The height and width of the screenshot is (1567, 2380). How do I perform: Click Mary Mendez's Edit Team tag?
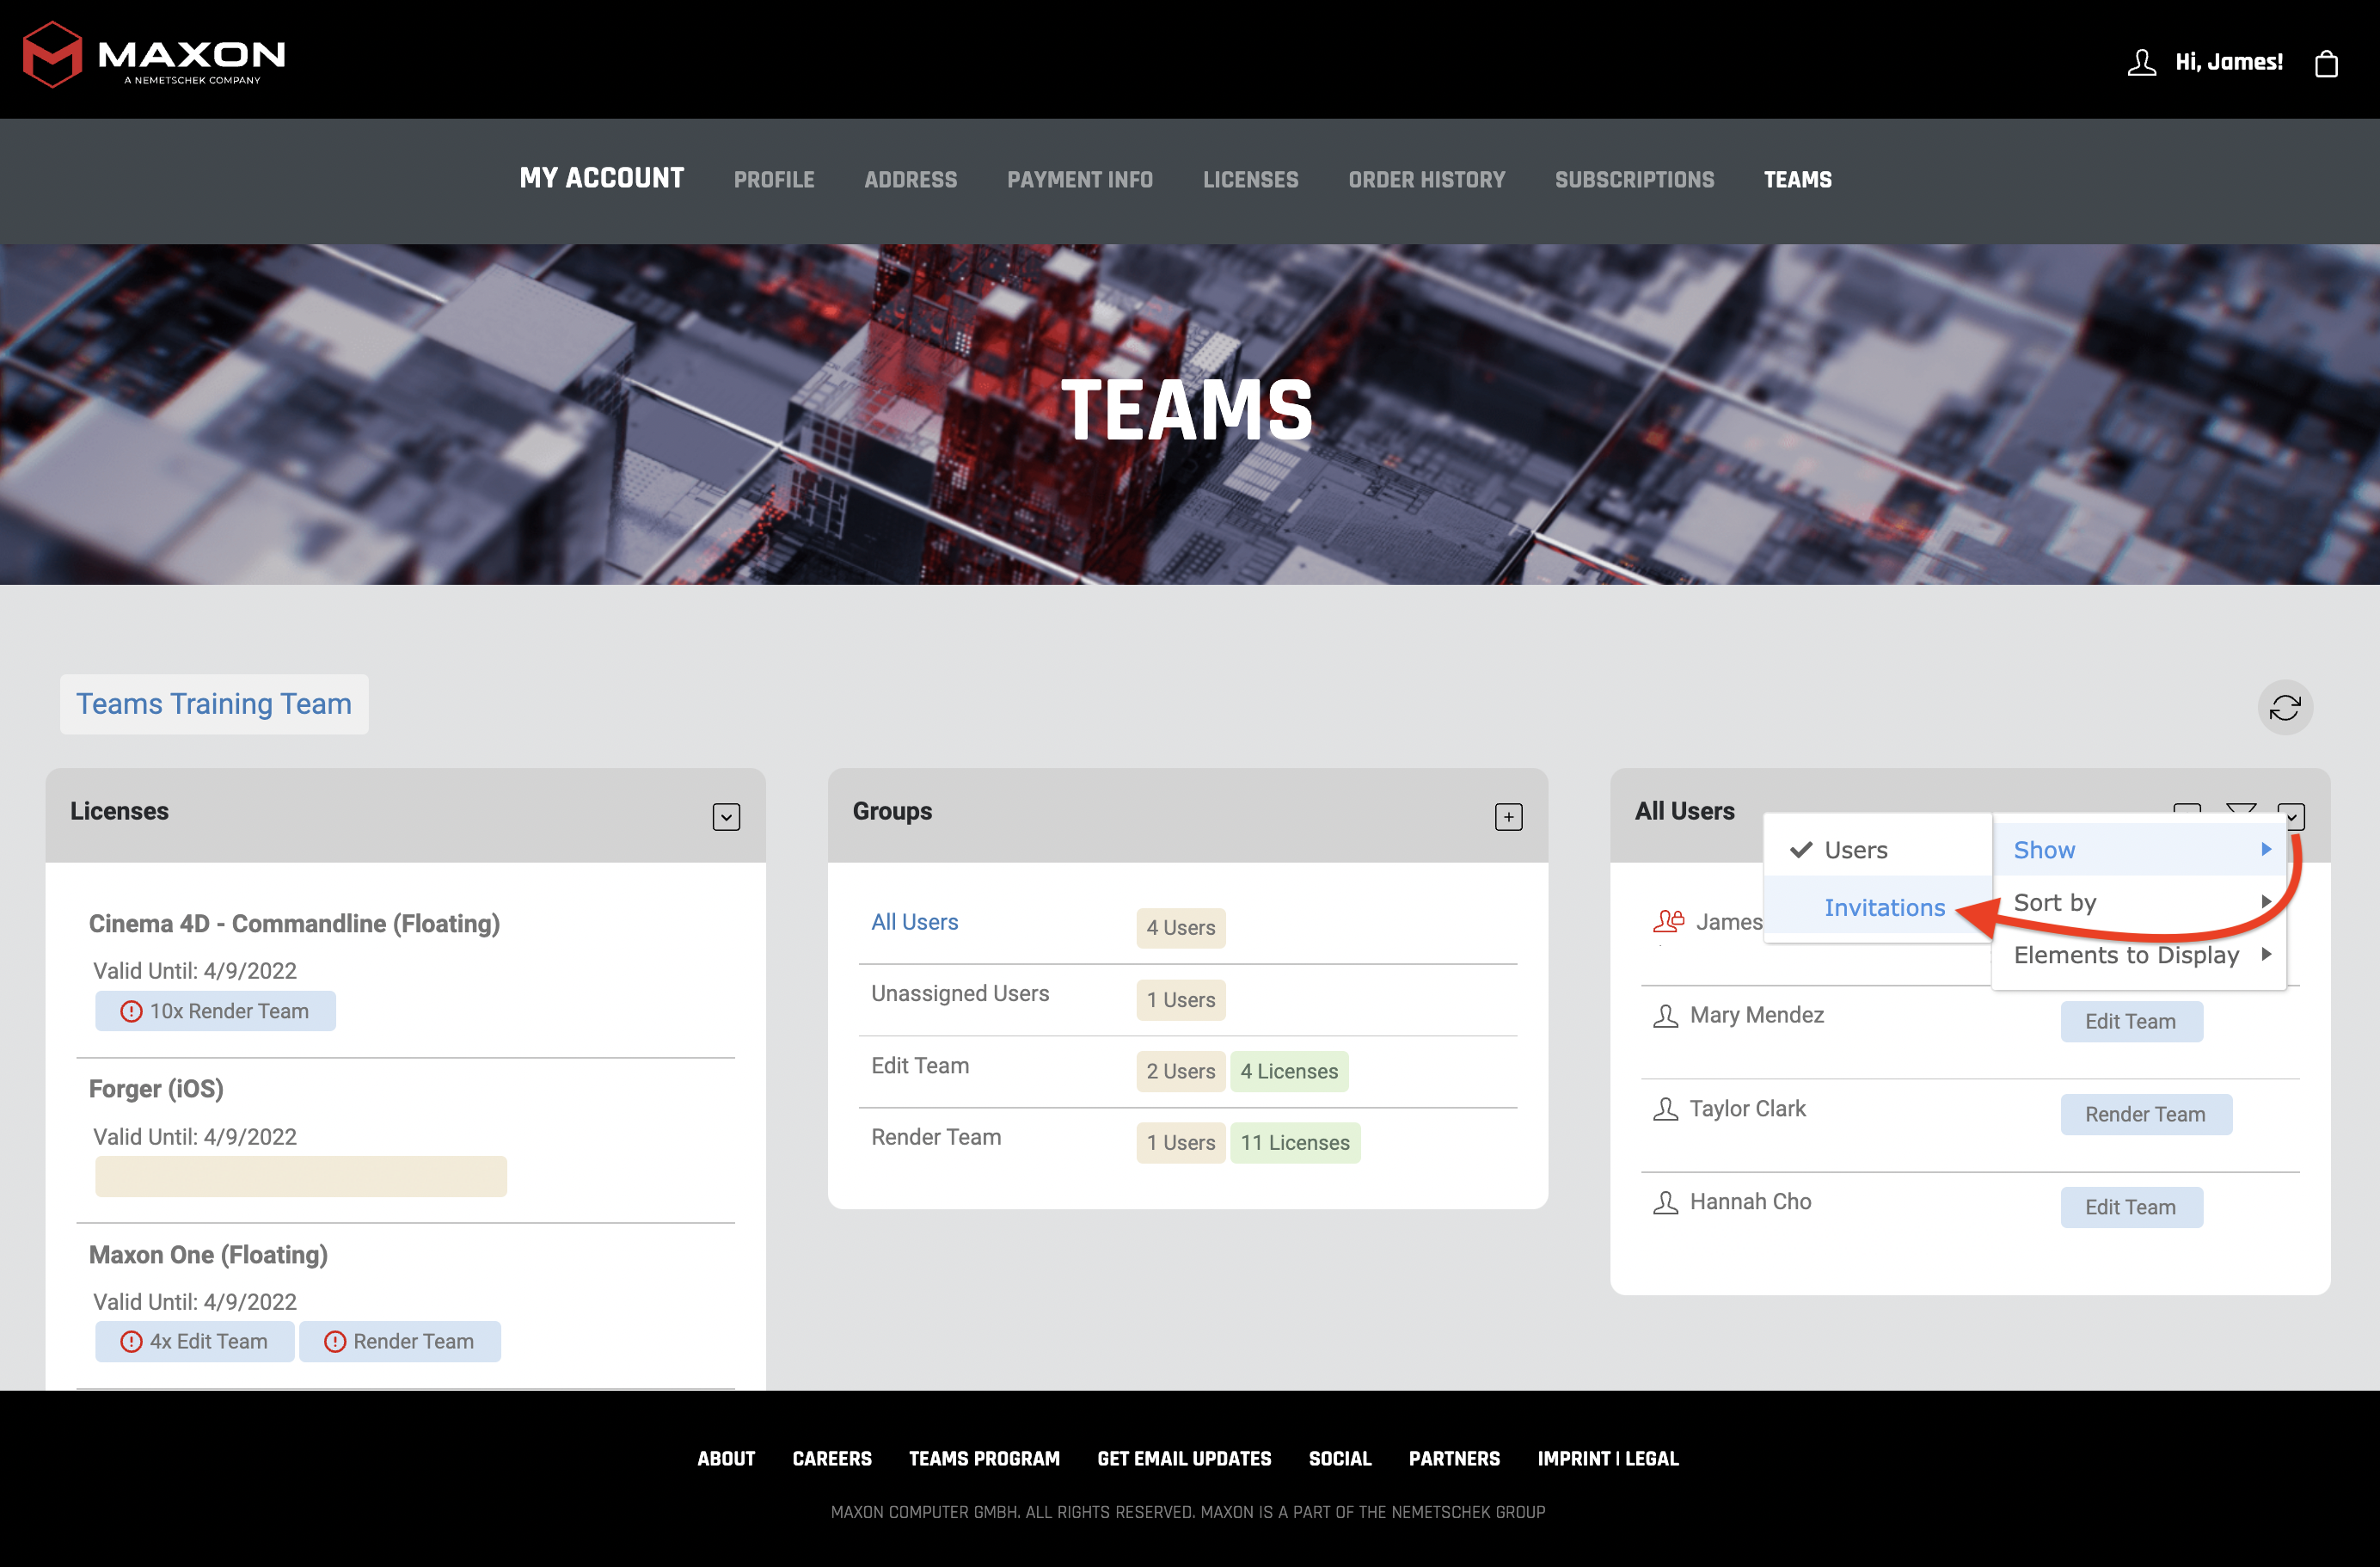tap(2131, 1022)
